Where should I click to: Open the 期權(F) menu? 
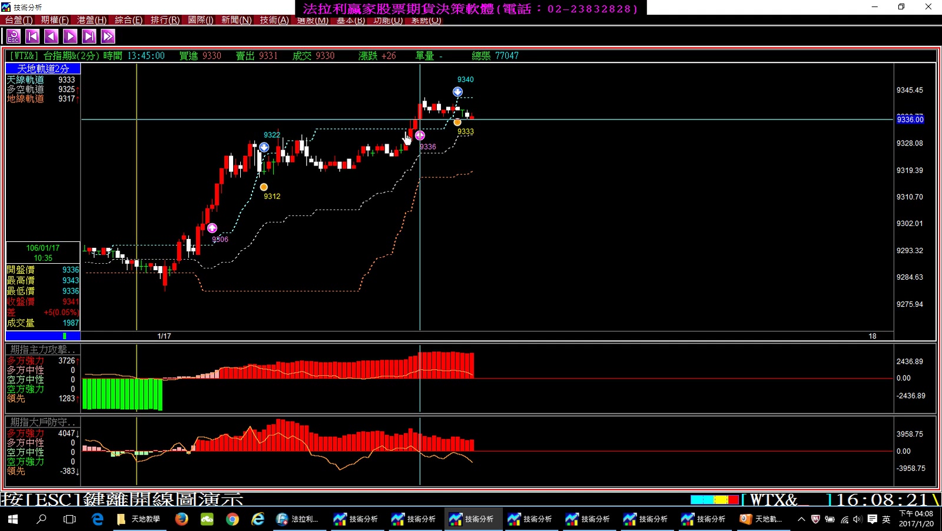(x=55, y=20)
